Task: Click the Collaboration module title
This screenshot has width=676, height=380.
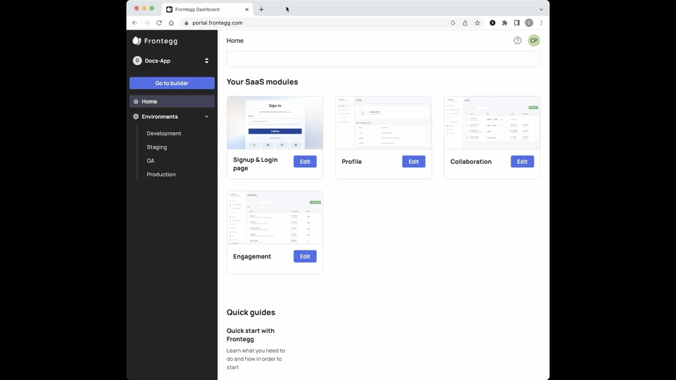Action: coord(471,162)
